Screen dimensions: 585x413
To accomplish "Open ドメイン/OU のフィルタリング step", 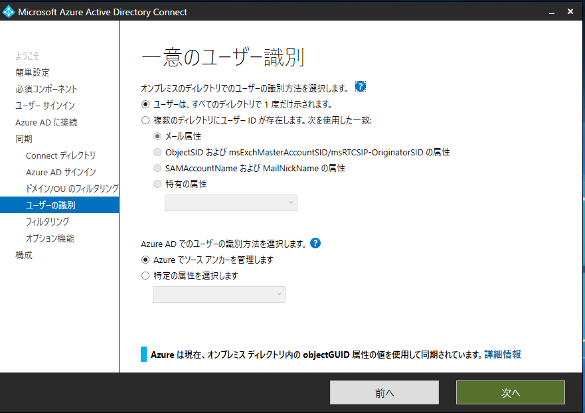I will (x=72, y=189).
